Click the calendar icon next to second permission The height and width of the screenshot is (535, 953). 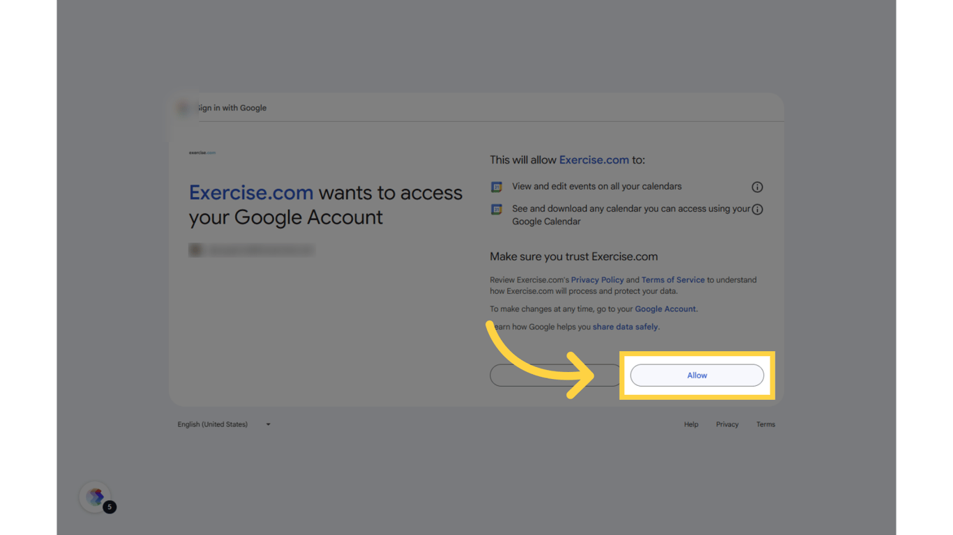click(x=496, y=209)
